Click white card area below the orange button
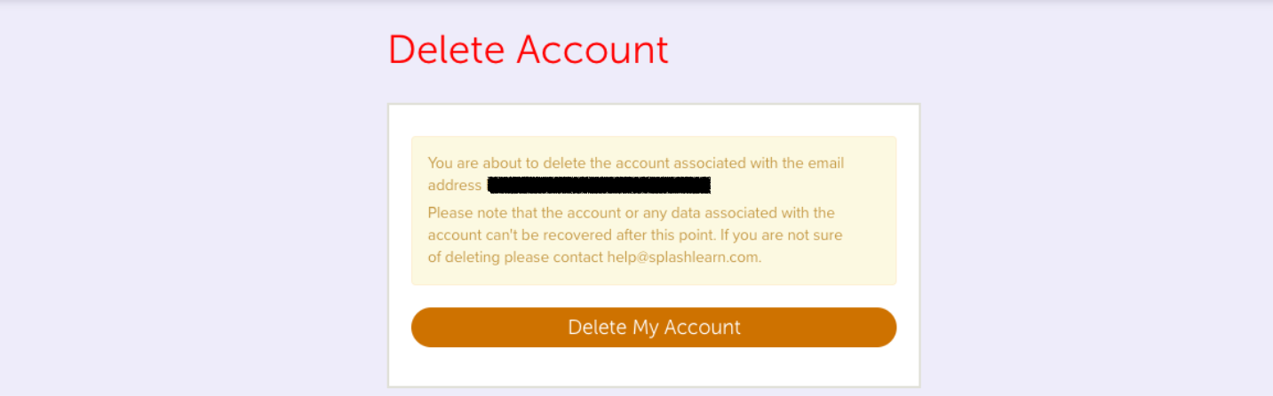This screenshot has width=1273, height=396. tap(654, 367)
